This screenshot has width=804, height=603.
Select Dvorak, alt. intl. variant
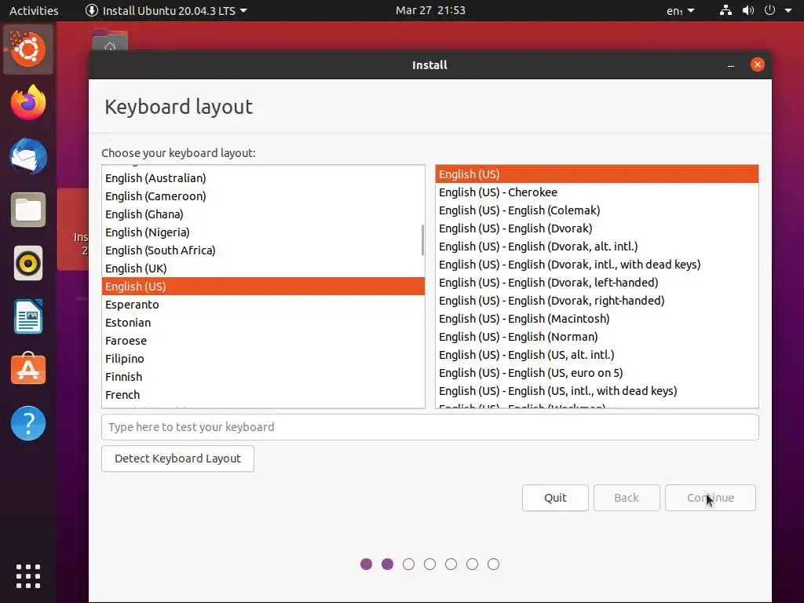(597, 246)
